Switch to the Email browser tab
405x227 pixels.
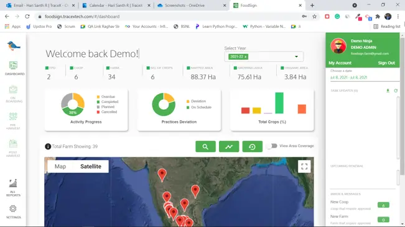coord(40,6)
